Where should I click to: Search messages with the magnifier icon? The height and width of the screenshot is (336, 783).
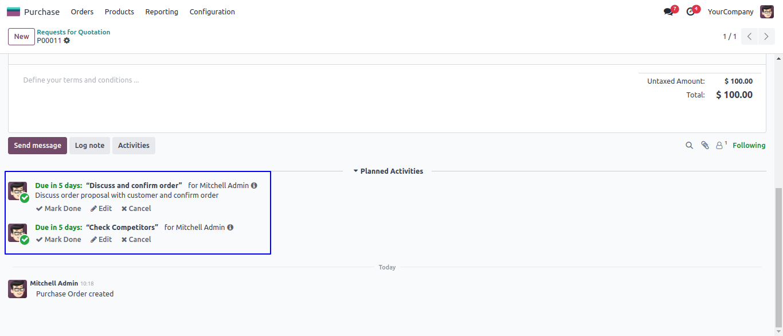[690, 146]
